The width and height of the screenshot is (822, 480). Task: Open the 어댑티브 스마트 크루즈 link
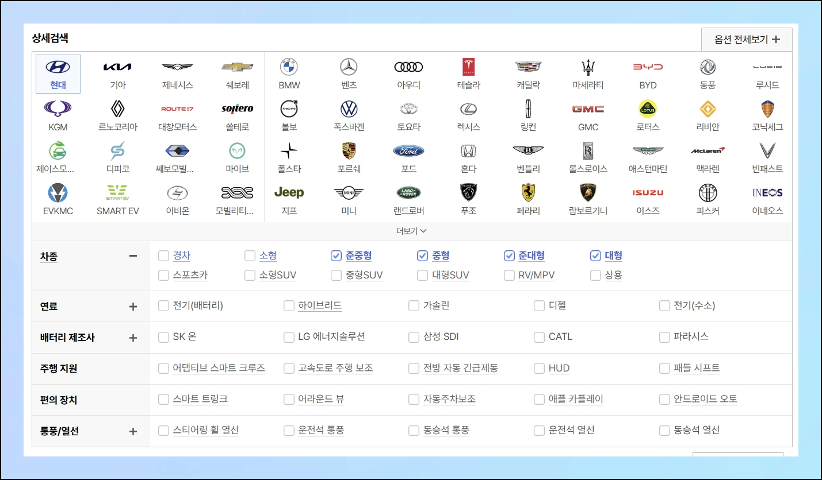pos(219,368)
